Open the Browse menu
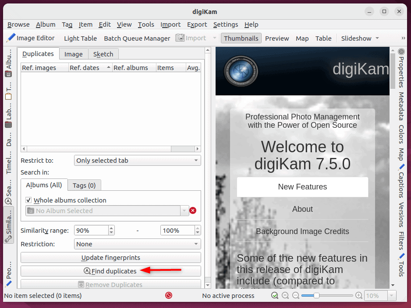This screenshot has height=308, width=411. (18, 24)
